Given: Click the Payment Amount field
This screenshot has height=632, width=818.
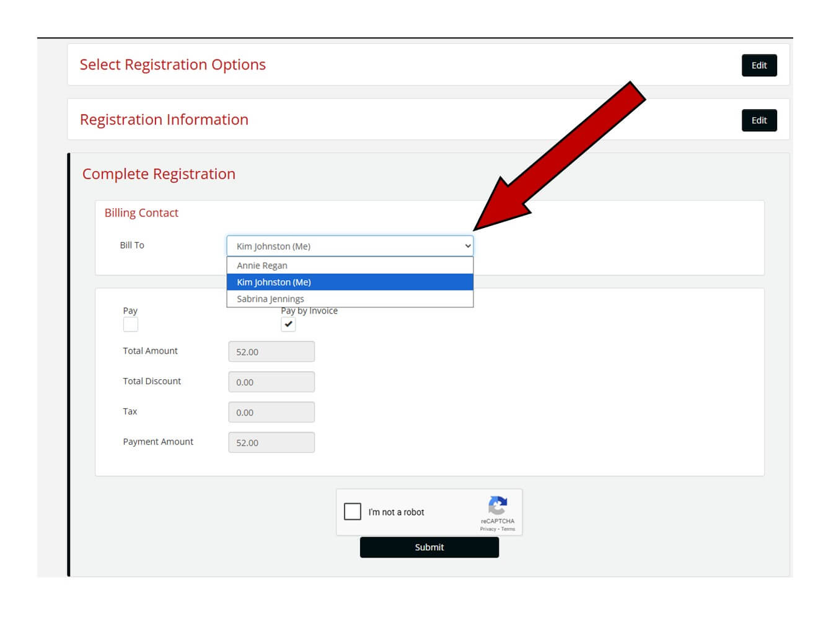Looking at the screenshot, I should click(271, 442).
